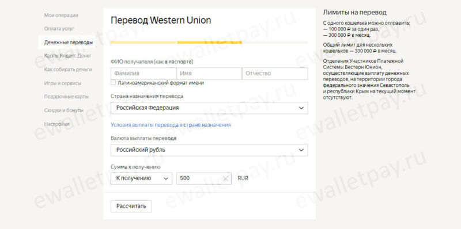Open 'Скидки и бонусы' sidebar item
461x229 pixels.
(x=64, y=110)
